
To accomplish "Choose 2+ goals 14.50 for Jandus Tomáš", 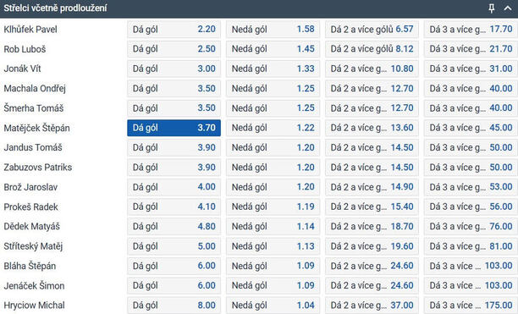I will pyautogui.click(x=372, y=147).
